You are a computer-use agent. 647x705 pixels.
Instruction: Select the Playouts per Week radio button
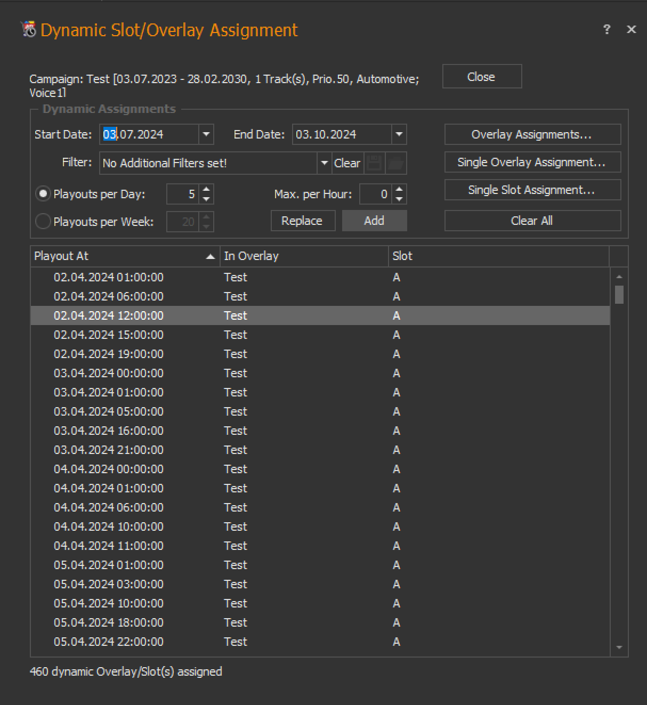tap(43, 221)
